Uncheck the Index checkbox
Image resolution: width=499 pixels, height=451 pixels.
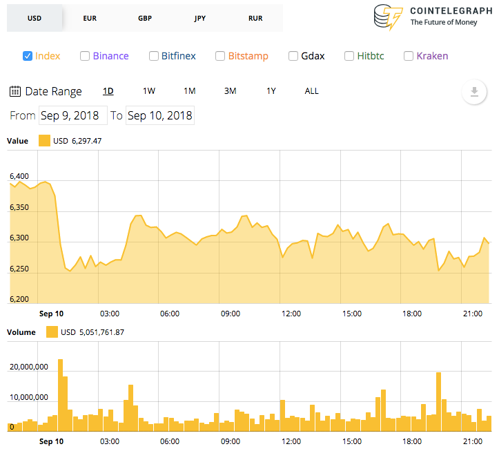pos(28,56)
